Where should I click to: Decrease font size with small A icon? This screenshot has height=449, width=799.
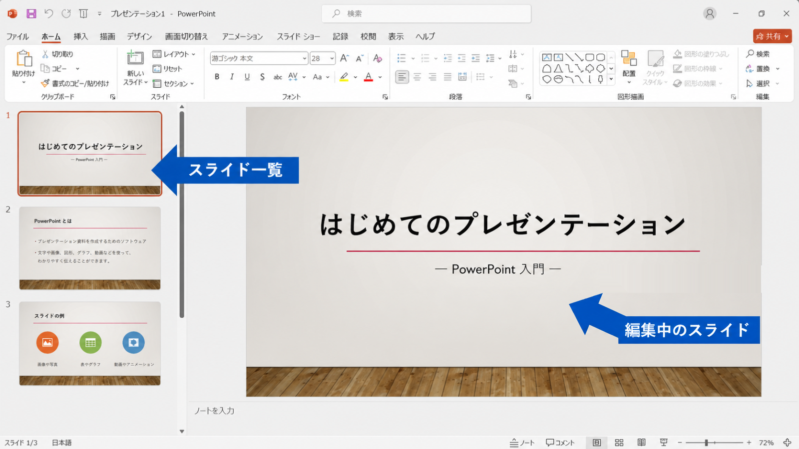pyautogui.click(x=360, y=58)
